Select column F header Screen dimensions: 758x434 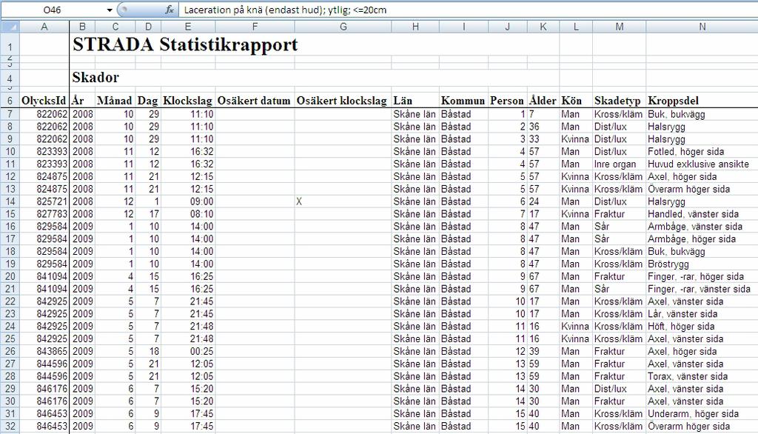click(x=255, y=27)
